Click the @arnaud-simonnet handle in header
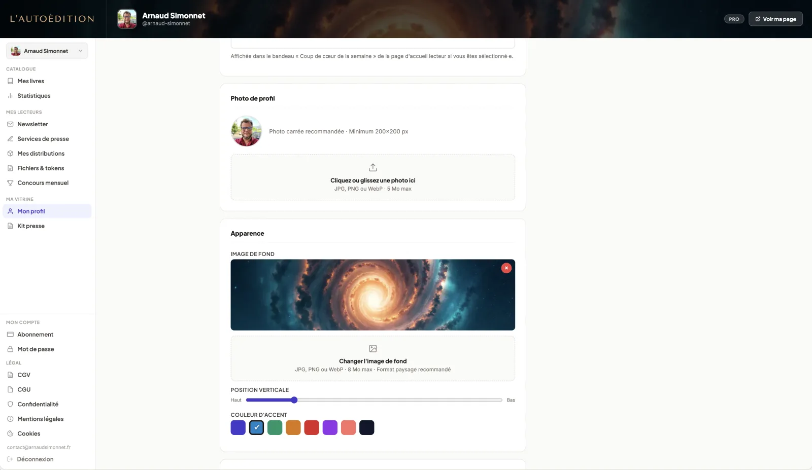Image resolution: width=812 pixels, height=470 pixels. point(166,23)
